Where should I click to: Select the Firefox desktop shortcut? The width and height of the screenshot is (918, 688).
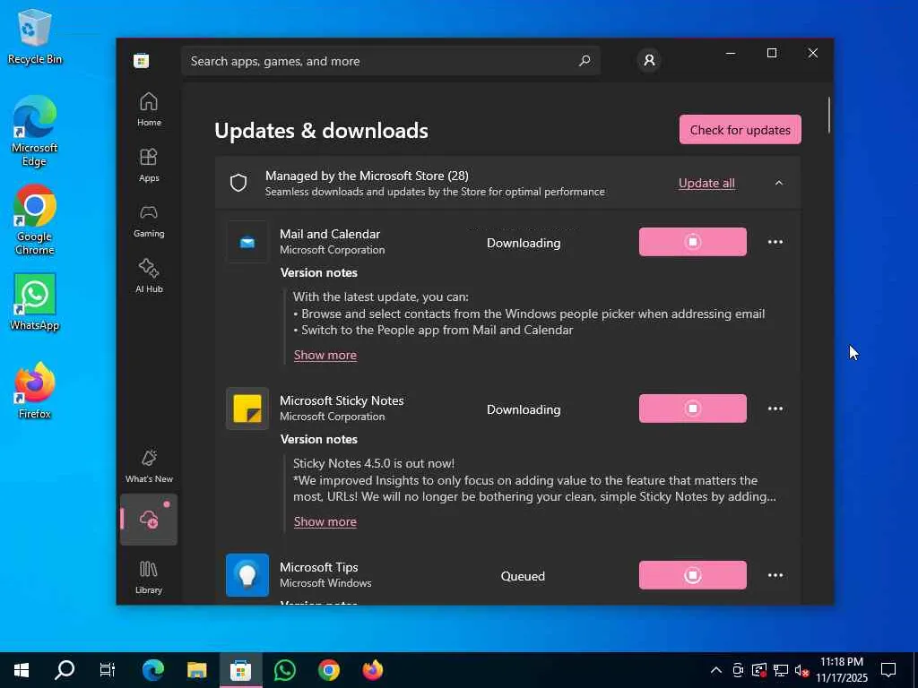pyautogui.click(x=35, y=391)
